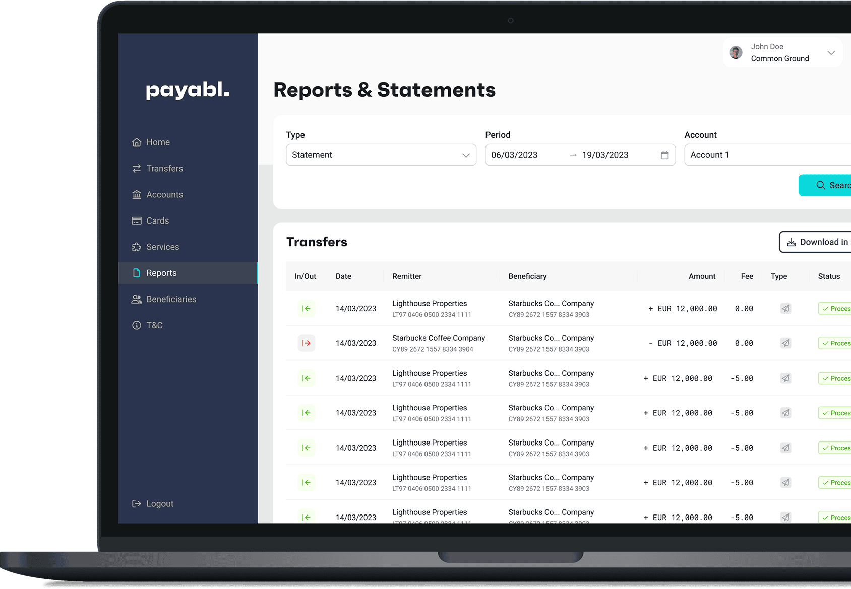The image size is (851, 589).
Task: Click the green incoming arrow in first row
Action: point(306,309)
